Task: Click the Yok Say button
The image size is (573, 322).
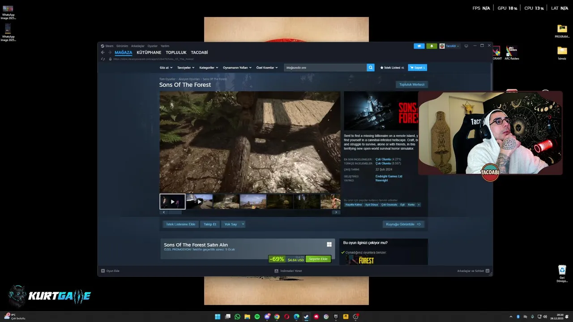Action: [231, 224]
